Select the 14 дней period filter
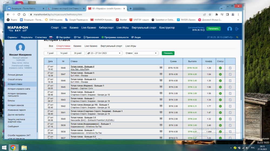Screen dimensions: 270x151 [64, 53]
